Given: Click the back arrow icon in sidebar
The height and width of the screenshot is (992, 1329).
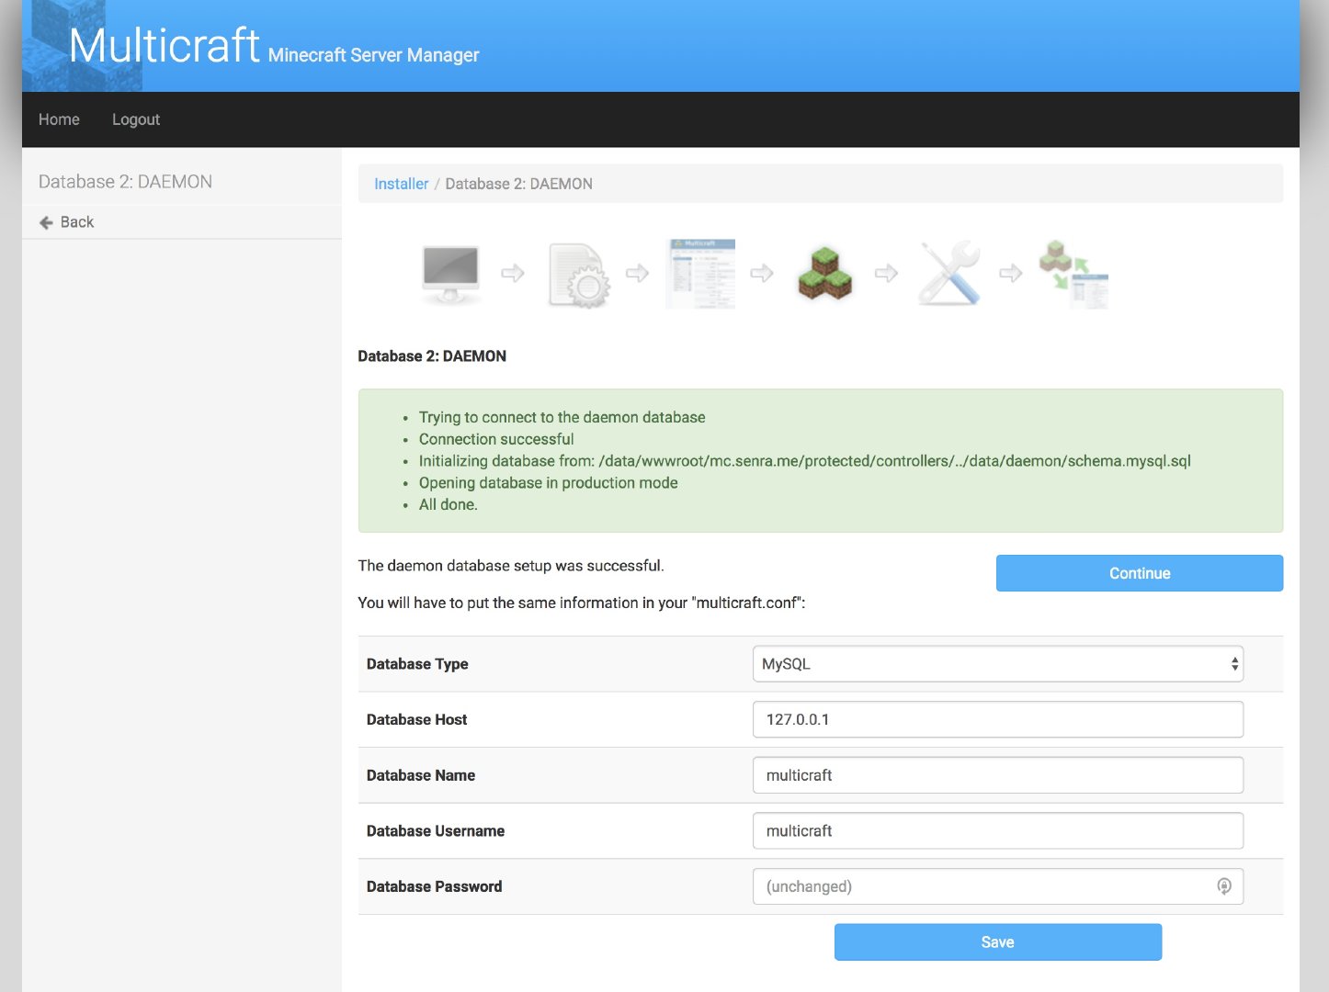Looking at the screenshot, I should coord(46,222).
